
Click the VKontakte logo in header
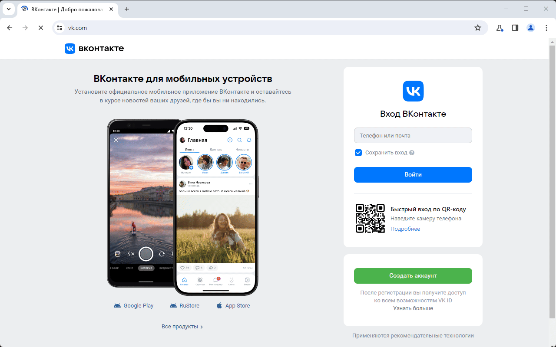(x=94, y=48)
